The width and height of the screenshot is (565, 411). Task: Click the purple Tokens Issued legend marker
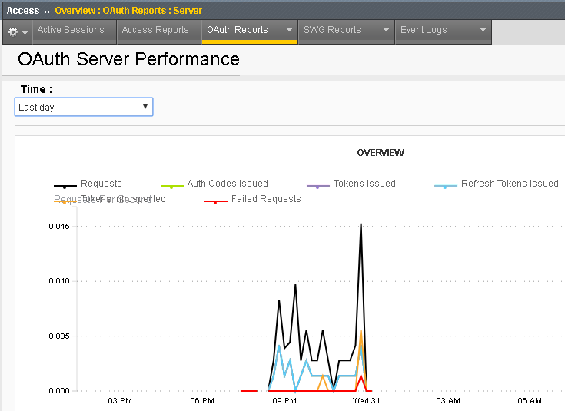tap(317, 186)
